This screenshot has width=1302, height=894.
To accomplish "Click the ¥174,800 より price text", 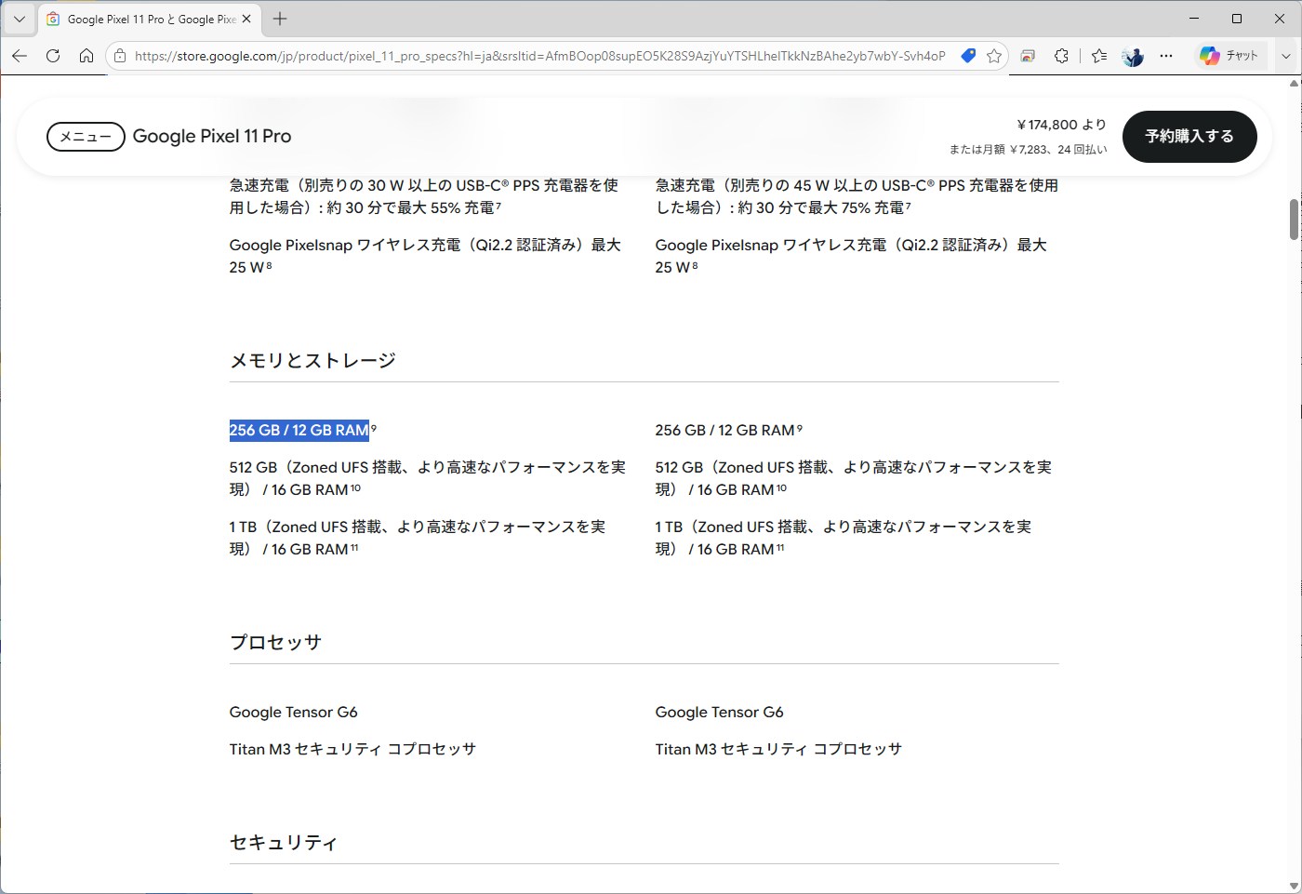I will tap(1062, 125).
